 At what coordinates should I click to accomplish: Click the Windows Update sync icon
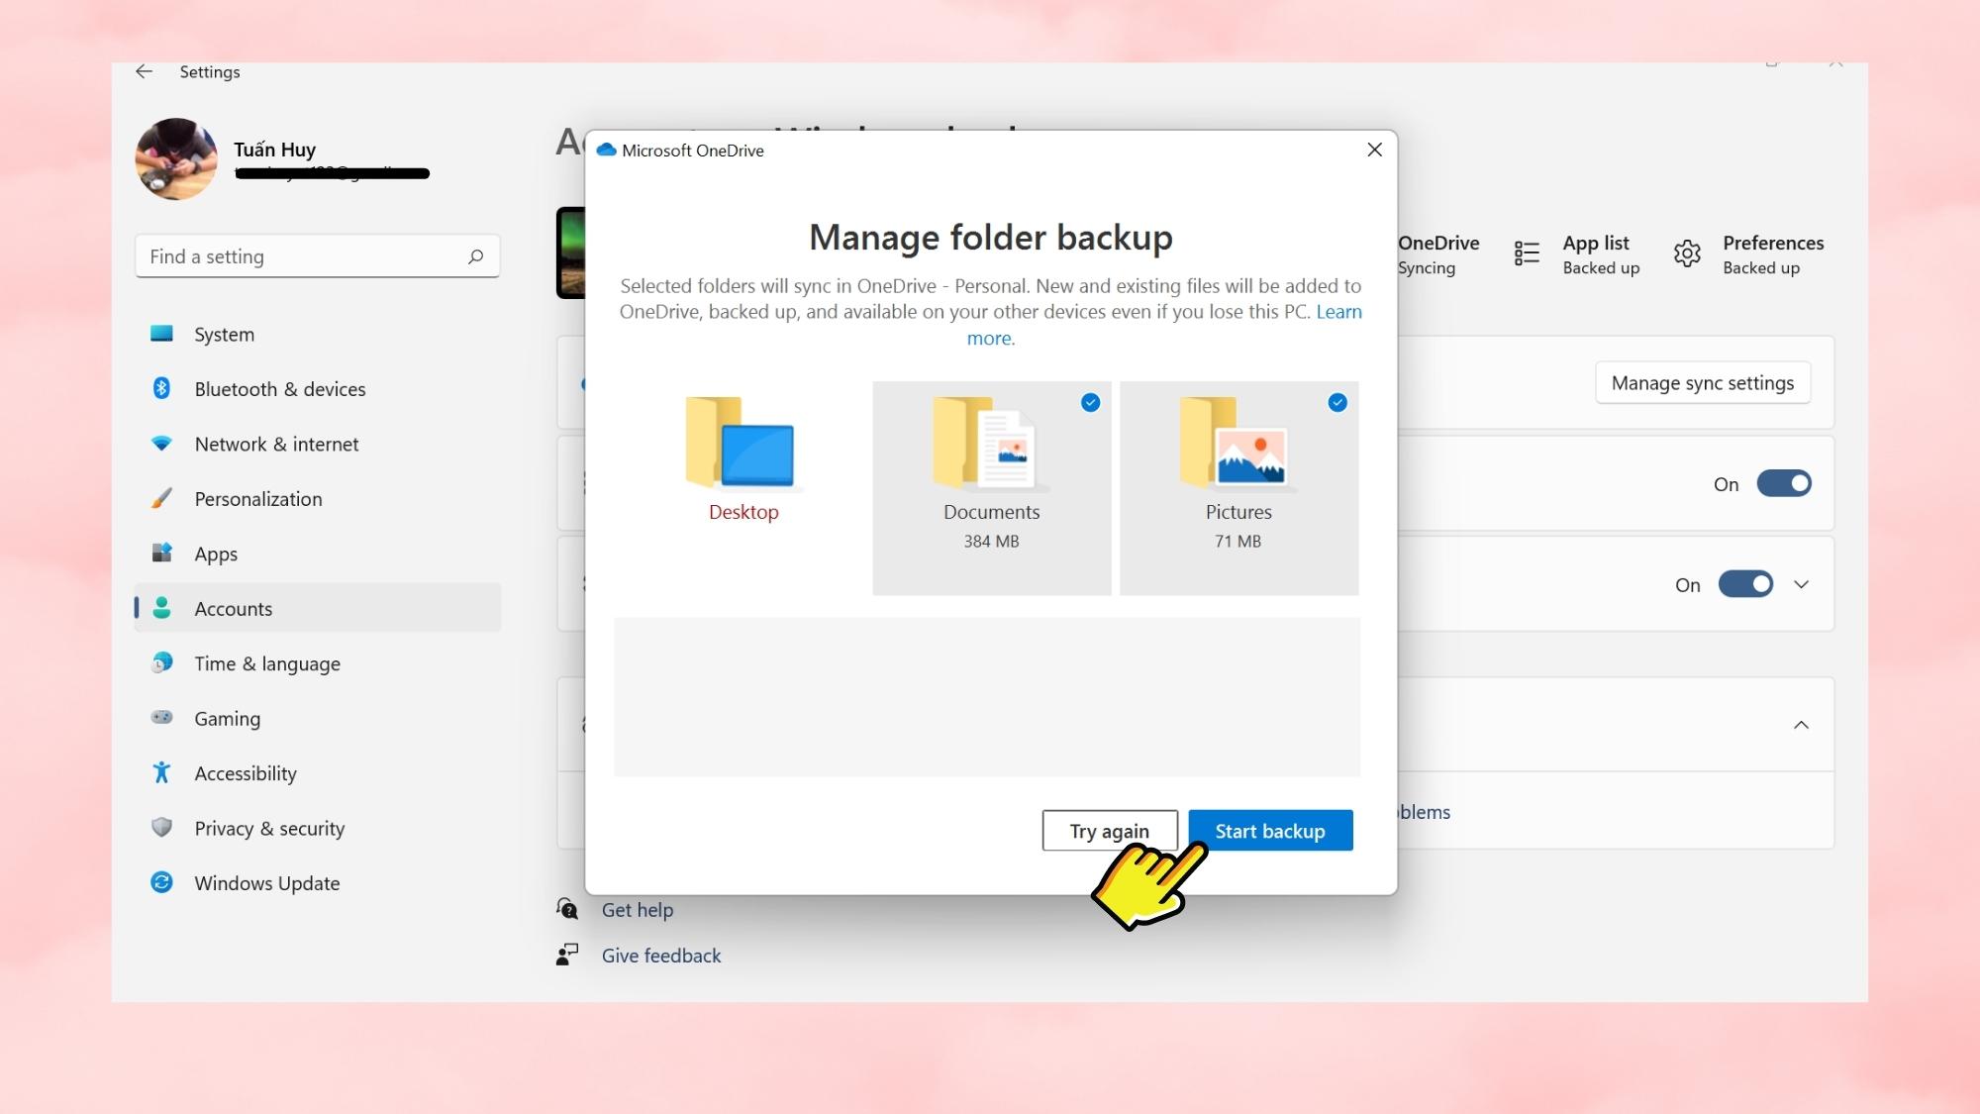(161, 882)
